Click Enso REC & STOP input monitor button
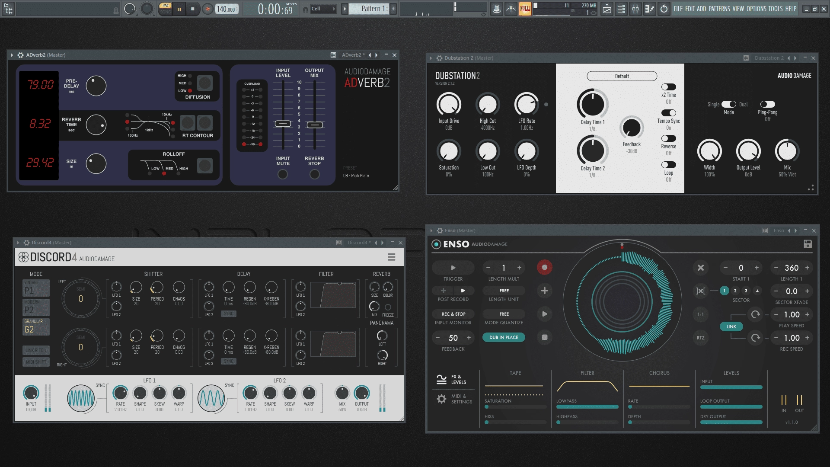This screenshot has height=467, width=830. (x=453, y=314)
